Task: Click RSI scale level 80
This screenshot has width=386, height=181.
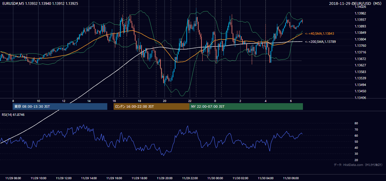Action: 356,123
